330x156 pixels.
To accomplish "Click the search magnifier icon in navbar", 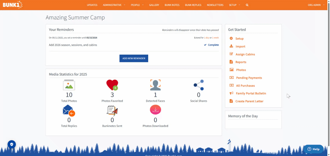I will pos(247,5).
